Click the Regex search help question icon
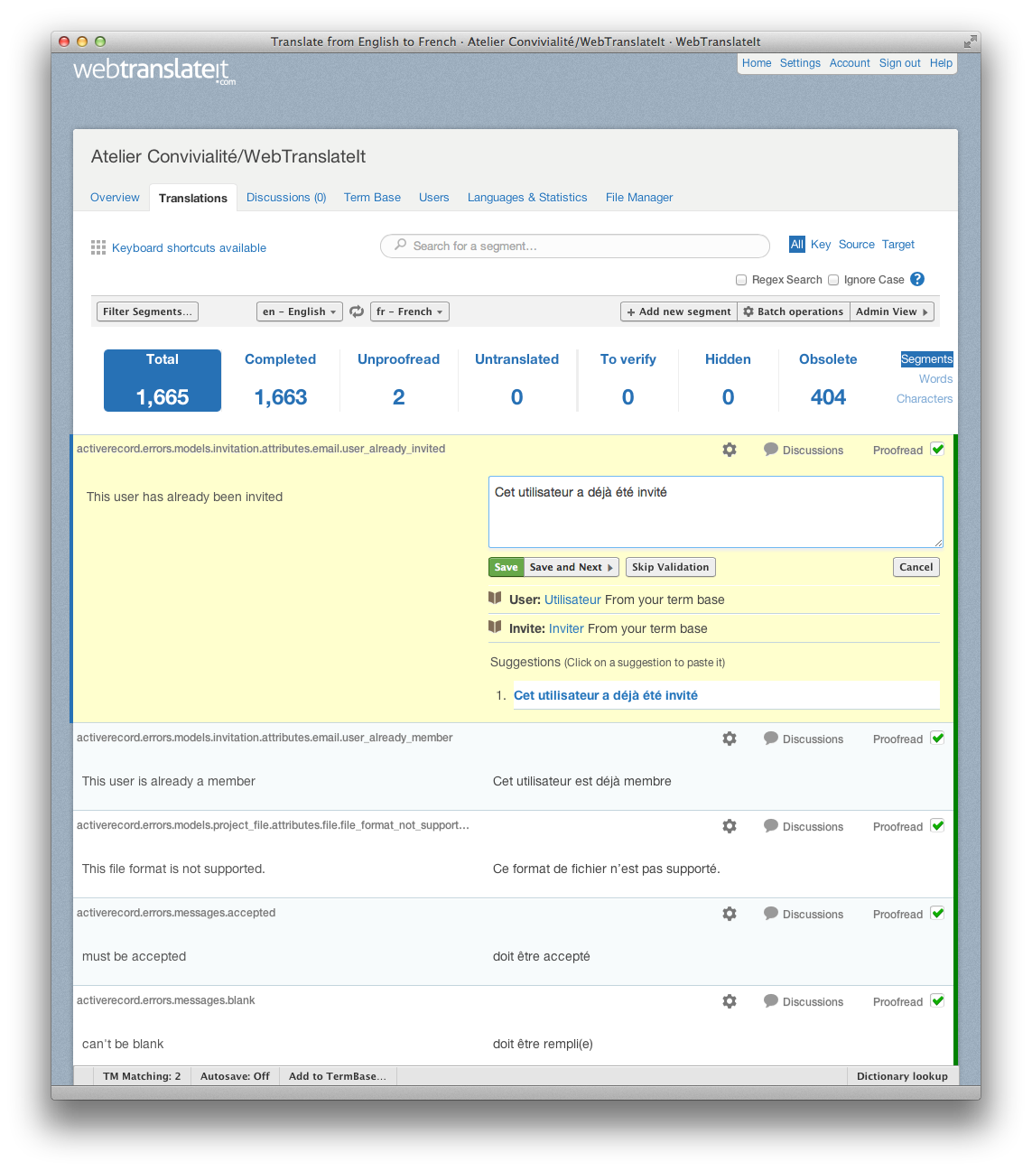This screenshot has height=1171, width=1032. (x=917, y=279)
